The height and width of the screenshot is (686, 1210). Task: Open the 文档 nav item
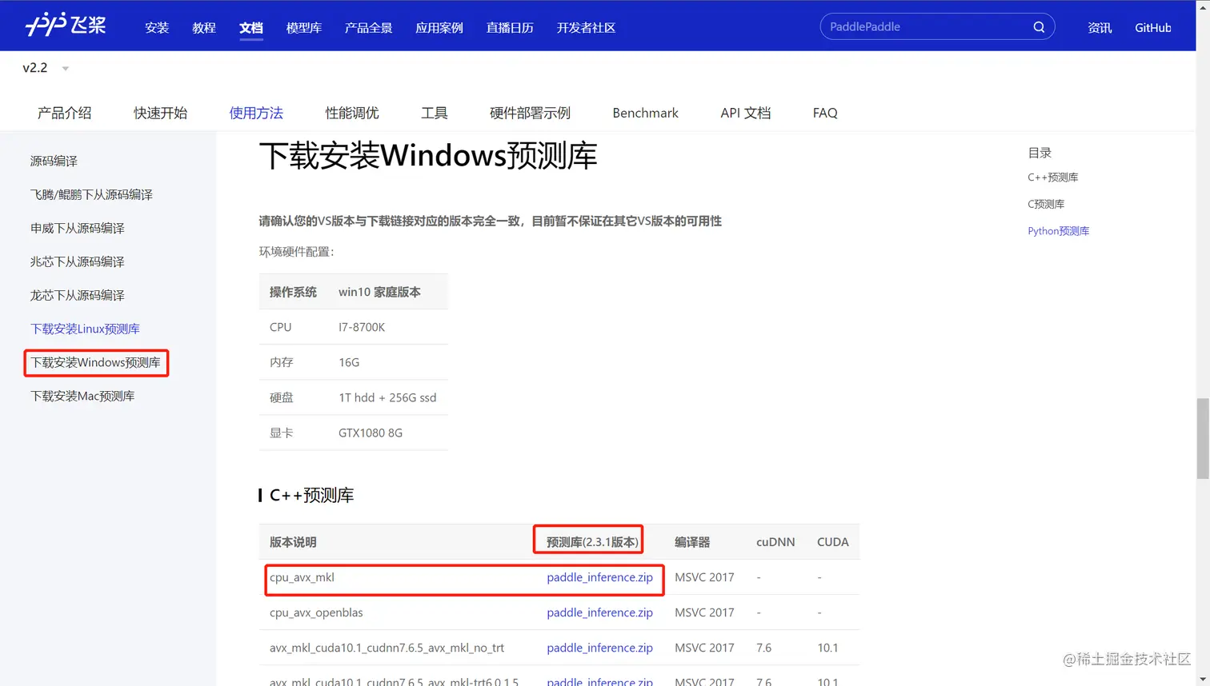pos(251,28)
